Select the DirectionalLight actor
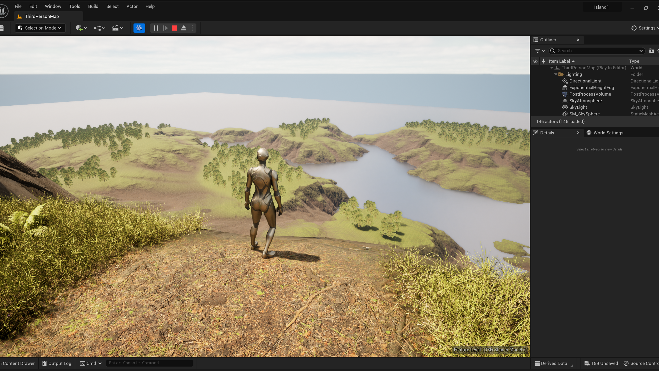Image resolution: width=659 pixels, height=371 pixels. pyautogui.click(x=585, y=81)
